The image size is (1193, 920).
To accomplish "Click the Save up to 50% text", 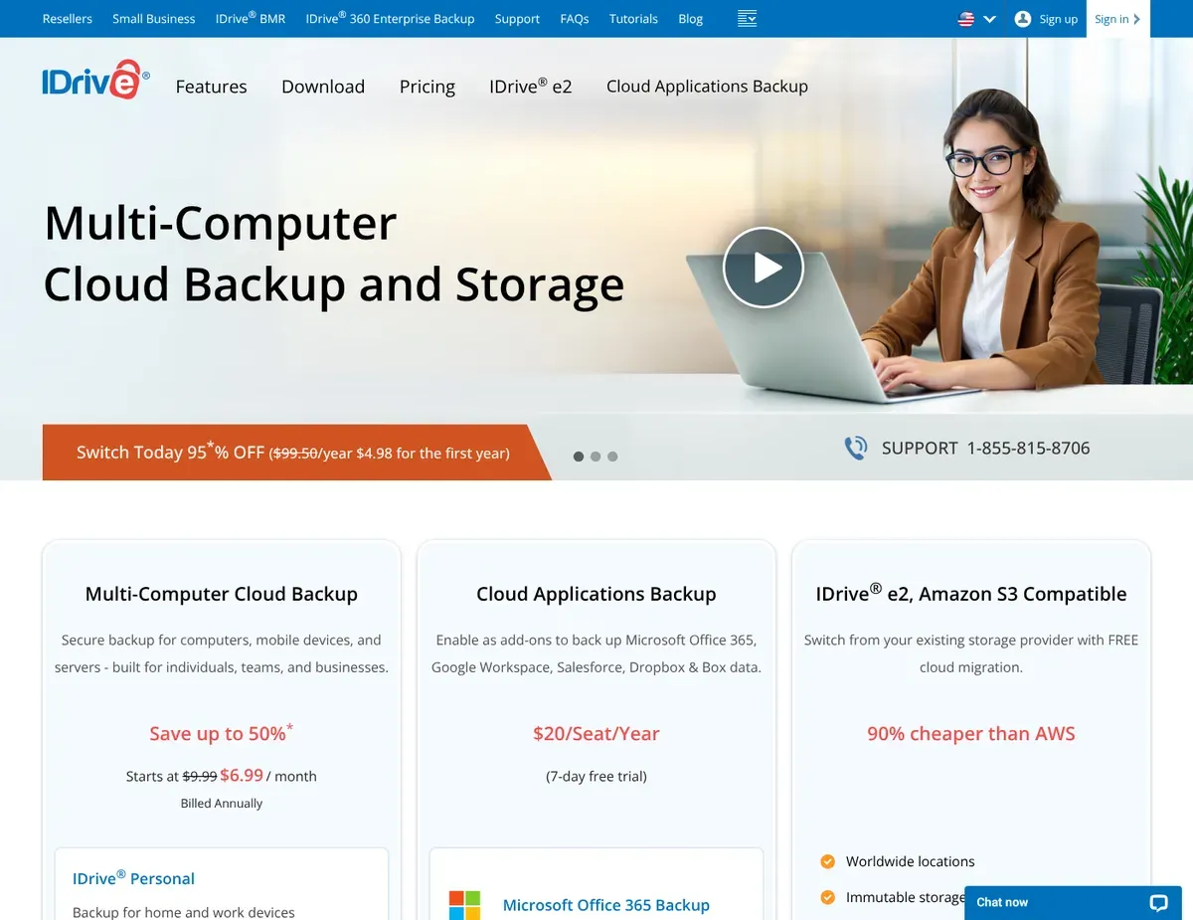I will click(222, 733).
